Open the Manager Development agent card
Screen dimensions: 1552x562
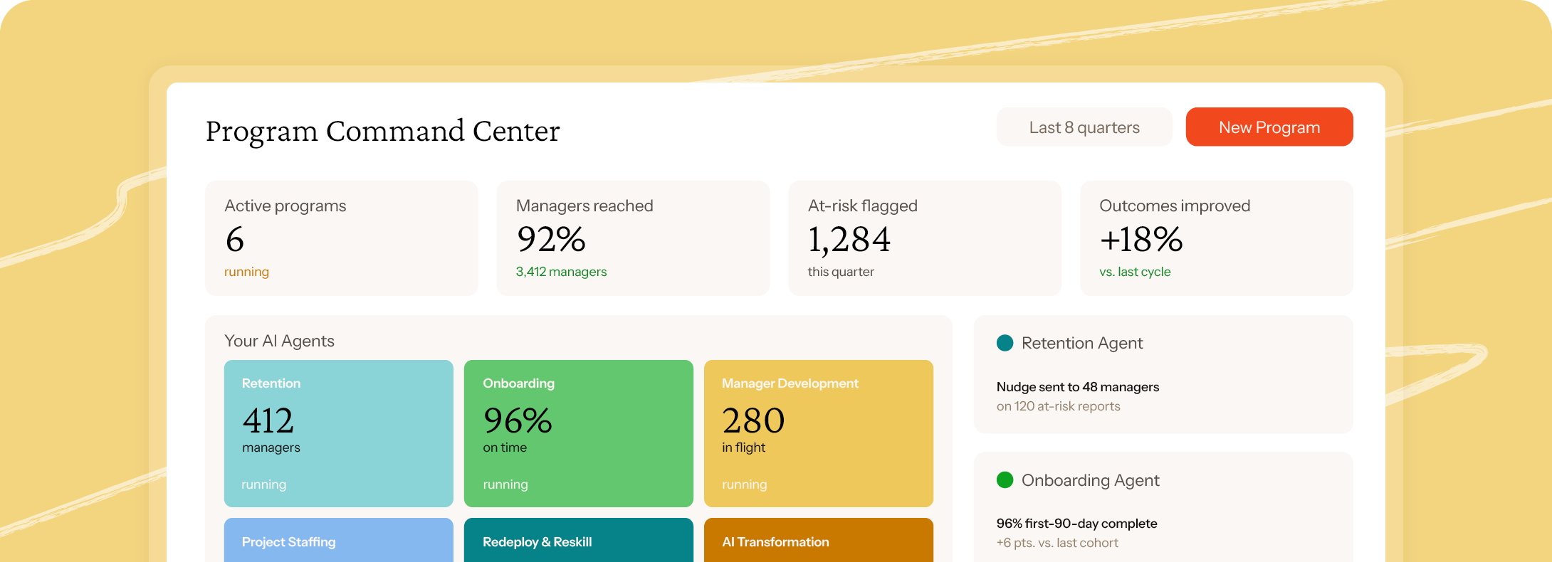click(819, 433)
